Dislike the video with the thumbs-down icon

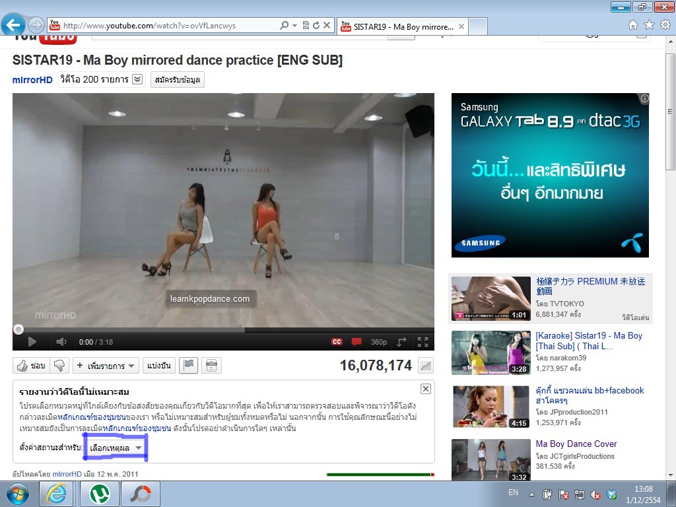[x=59, y=366]
